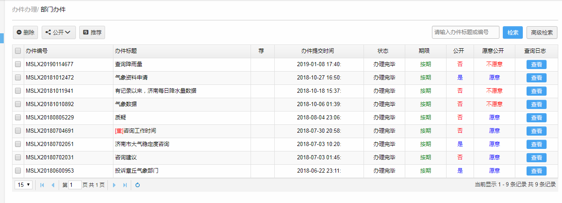Select checkbox for MSLX20180805229
This screenshot has width=562, height=203.
[18, 118]
